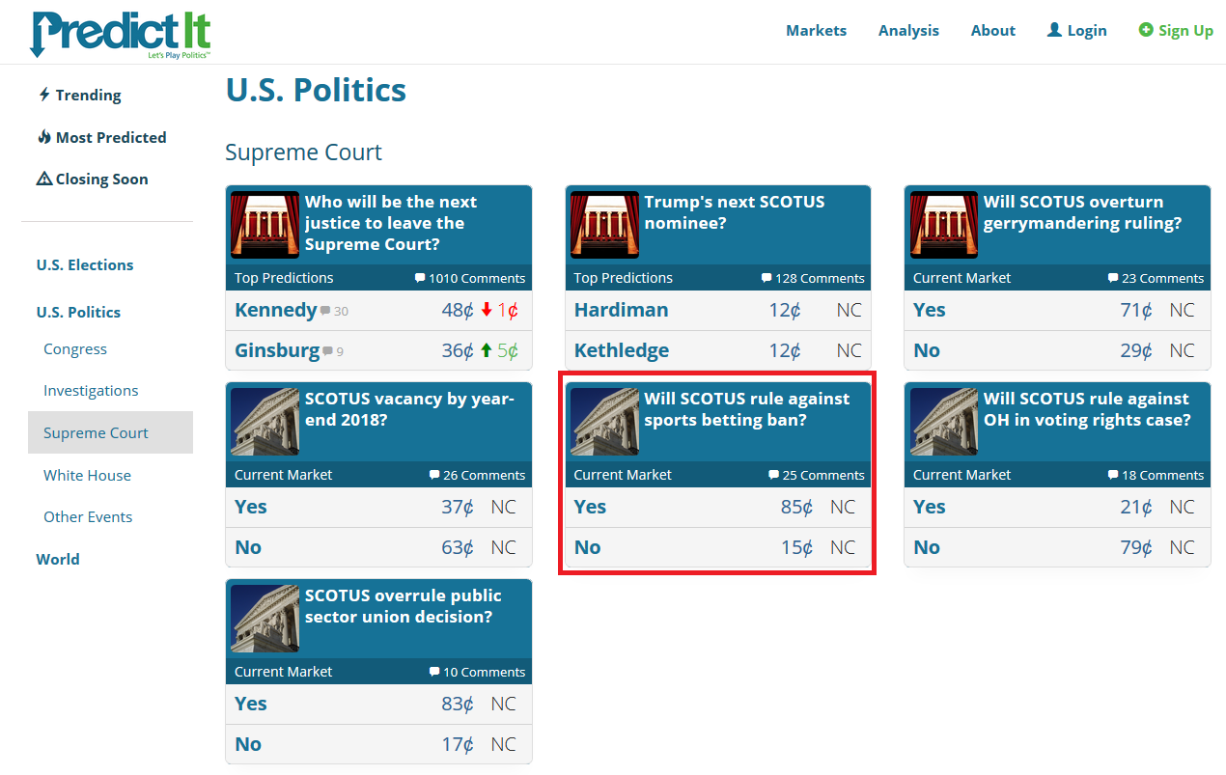The width and height of the screenshot is (1226, 775).
Task: Select Trending in the sidebar
Action: click(x=79, y=95)
